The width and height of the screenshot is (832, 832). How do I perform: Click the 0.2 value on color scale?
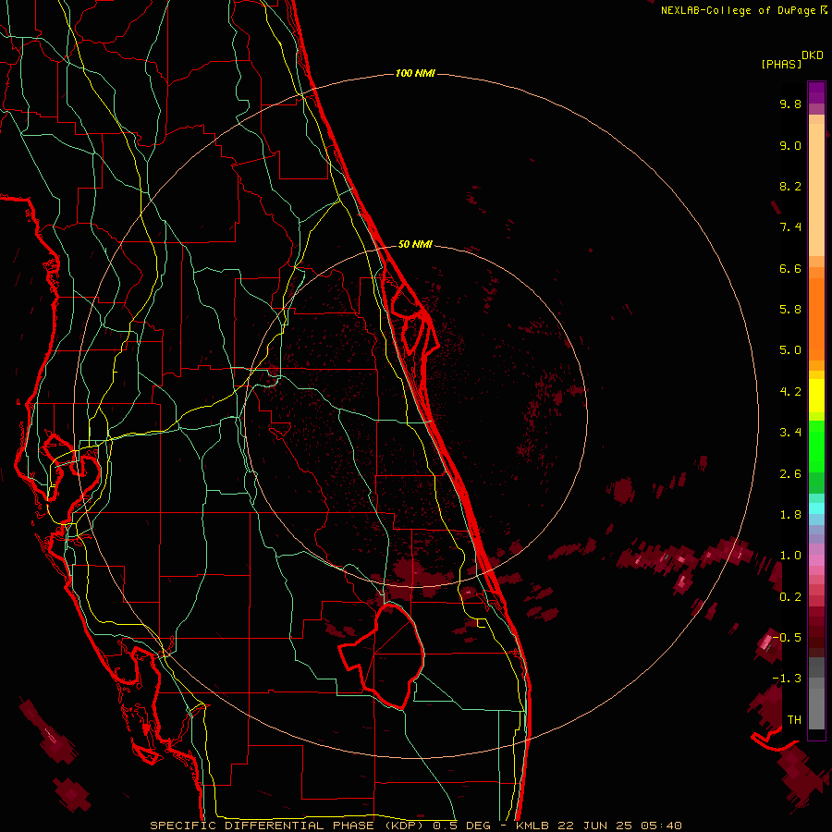790,597
